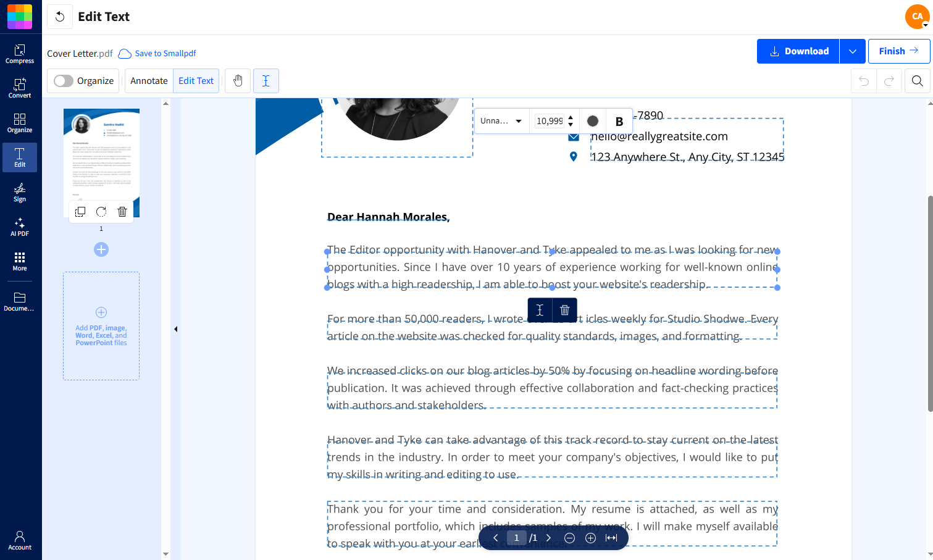This screenshot has width=933, height=560.
Task: Delete page 1 via the trash icon
Action: tap(122, 211)
